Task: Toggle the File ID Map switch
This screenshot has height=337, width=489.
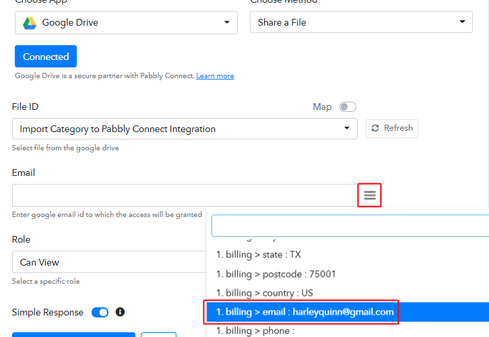Action: click(348, 107)
